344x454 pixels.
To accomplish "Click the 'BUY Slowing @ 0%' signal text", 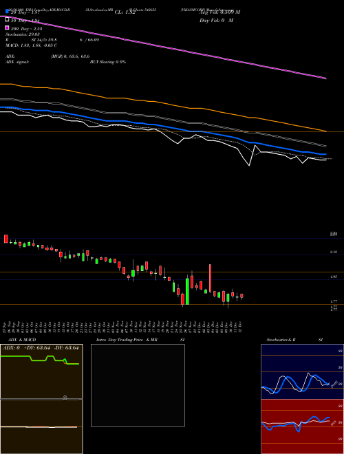I will (x=108, y=62).
